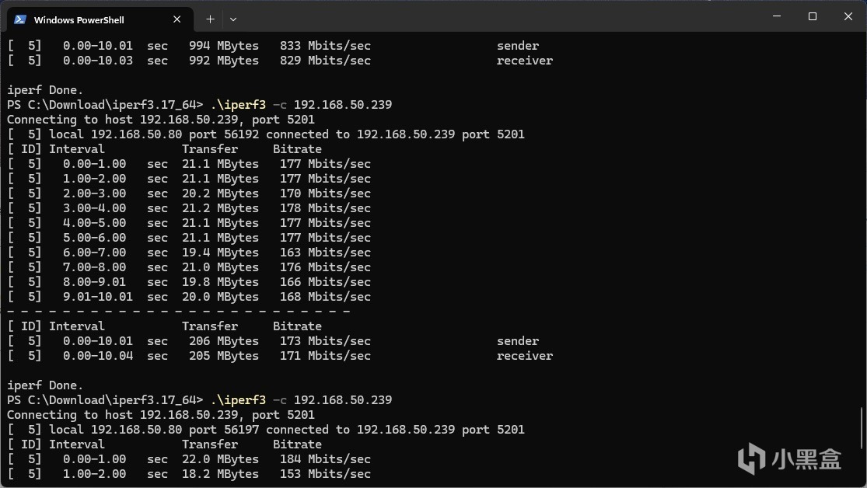Open a new tab with the plus button

pos(210,19)
